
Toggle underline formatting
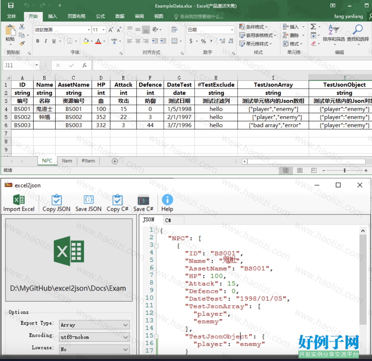coord(54,41)
